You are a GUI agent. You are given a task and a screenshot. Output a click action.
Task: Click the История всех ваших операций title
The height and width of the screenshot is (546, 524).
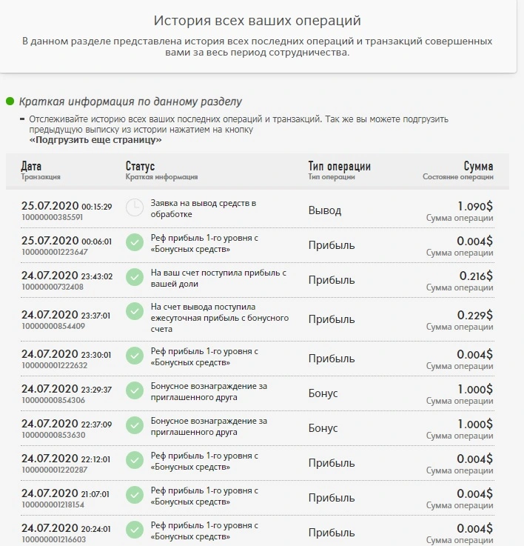point(257,21)
